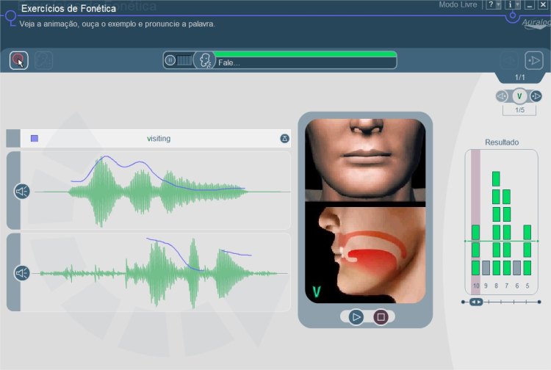Click the speaking head icon
This screenshot has height=370, width=551.
pyautogui.click(x=205, y=61)
